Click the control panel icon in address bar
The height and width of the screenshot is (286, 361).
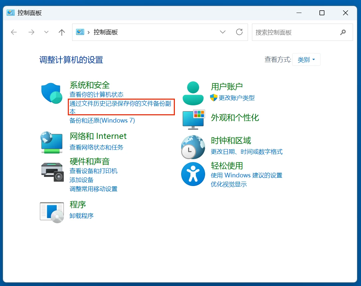pos(80,32)
